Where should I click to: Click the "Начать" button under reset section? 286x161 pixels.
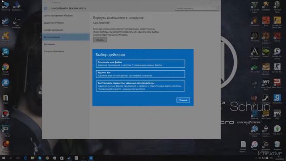[100, 40]
